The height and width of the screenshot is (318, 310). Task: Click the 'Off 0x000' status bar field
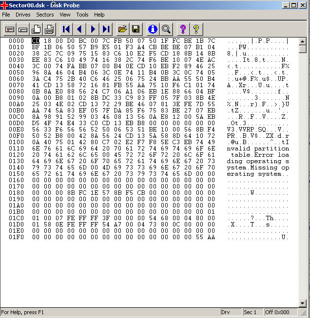click(x=280, y=312)
